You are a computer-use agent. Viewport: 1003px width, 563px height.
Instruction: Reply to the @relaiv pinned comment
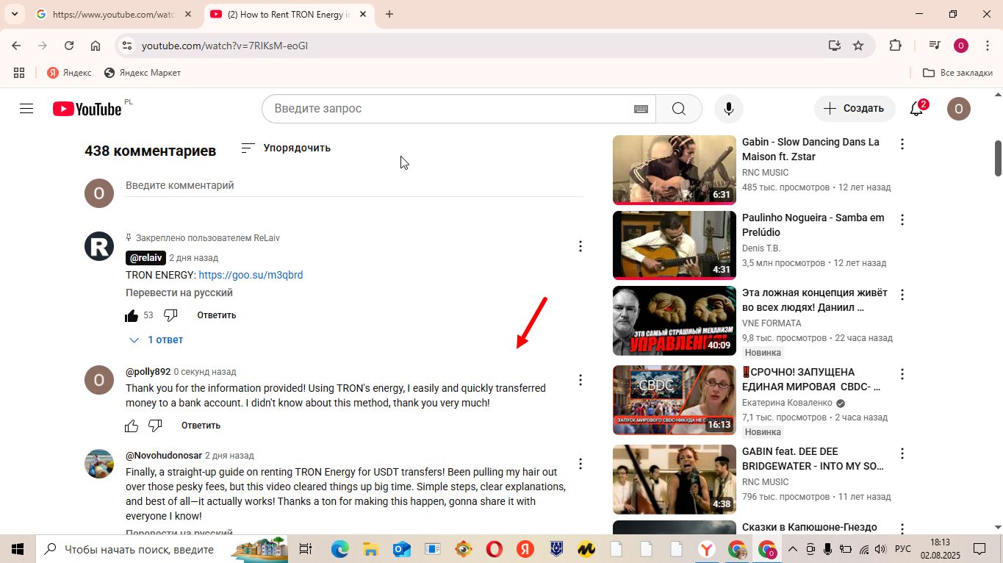click(x=217, y=315)
